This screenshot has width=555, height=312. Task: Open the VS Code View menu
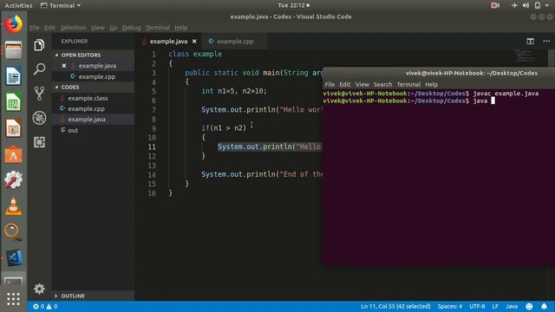pos(97,28)
